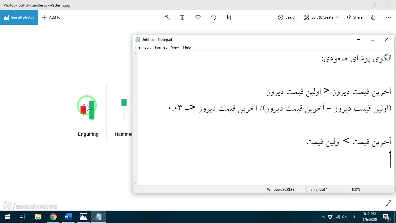Open the crop tool icon

point(229,17)
